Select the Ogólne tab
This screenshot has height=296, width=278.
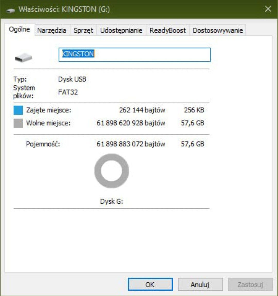tap(20, 30)
